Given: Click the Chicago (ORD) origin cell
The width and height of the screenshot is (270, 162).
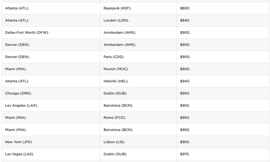Looking at the screenshot, I should 19,93.
